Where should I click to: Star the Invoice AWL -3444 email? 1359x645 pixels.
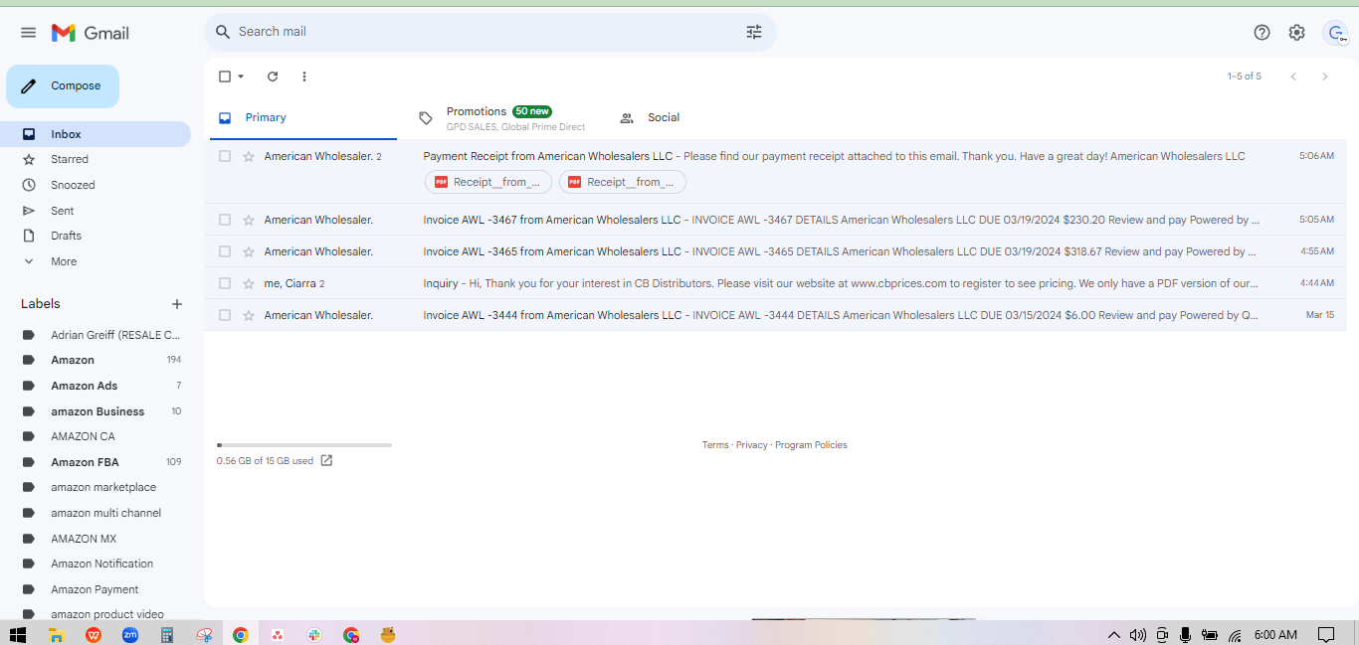point(249,315)
